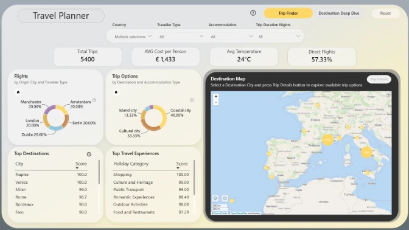Select the Bordeaux row in Top Destinations
Viewport: 409px width, 230px height.
(51, 204)
